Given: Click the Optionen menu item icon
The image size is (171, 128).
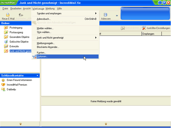Looking at the screenshot, I should click(x=34, y=56).
